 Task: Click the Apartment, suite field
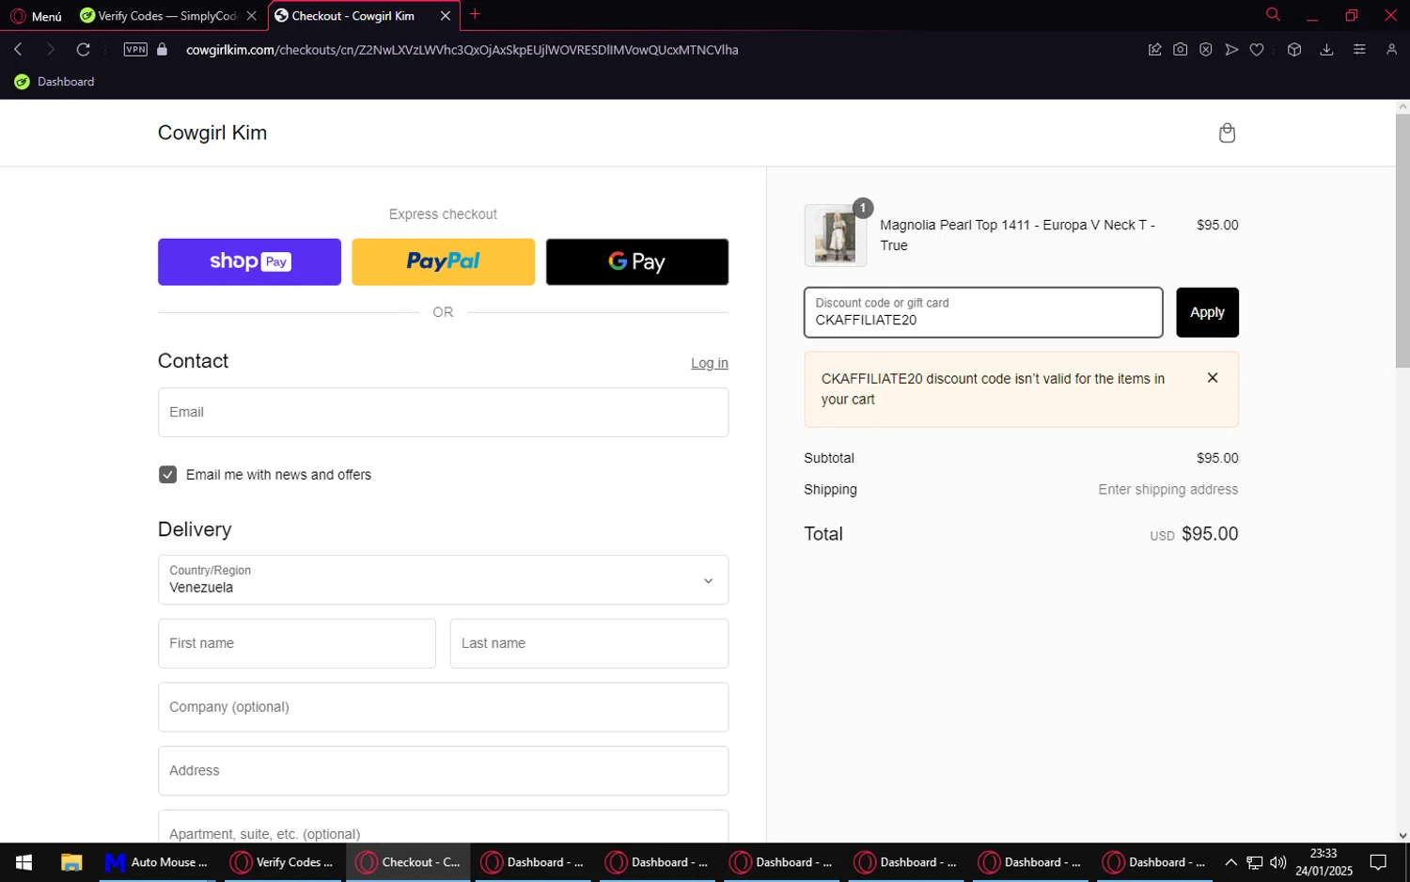pyautogui.click(x=443, y=827)
